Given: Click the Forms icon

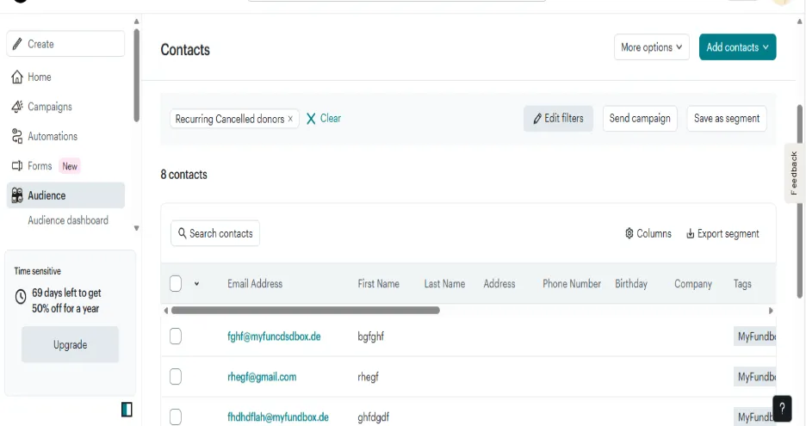Looking at the screenshot, I should [x=17, y=166].
